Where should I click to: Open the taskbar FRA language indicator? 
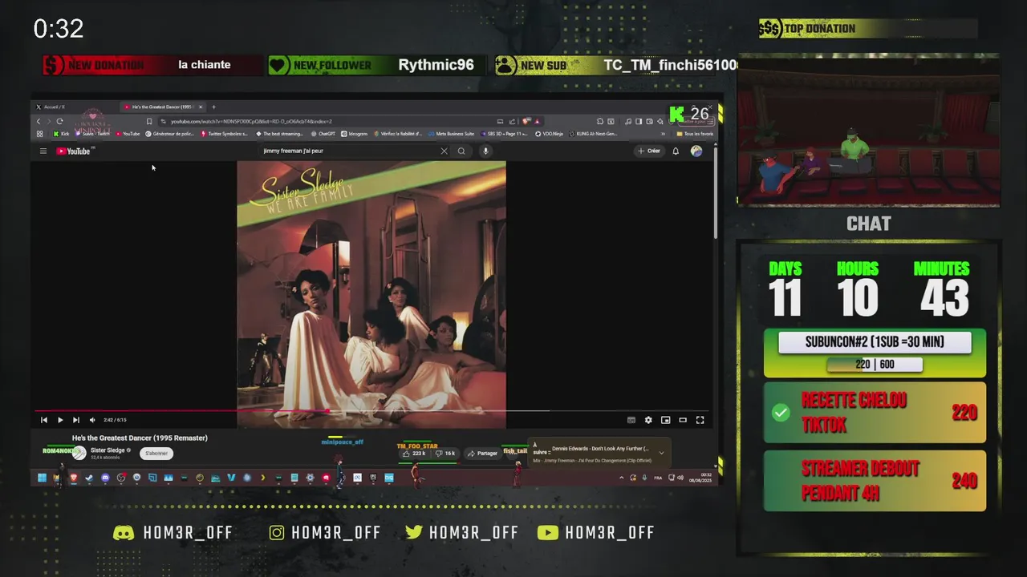(658, 478)
